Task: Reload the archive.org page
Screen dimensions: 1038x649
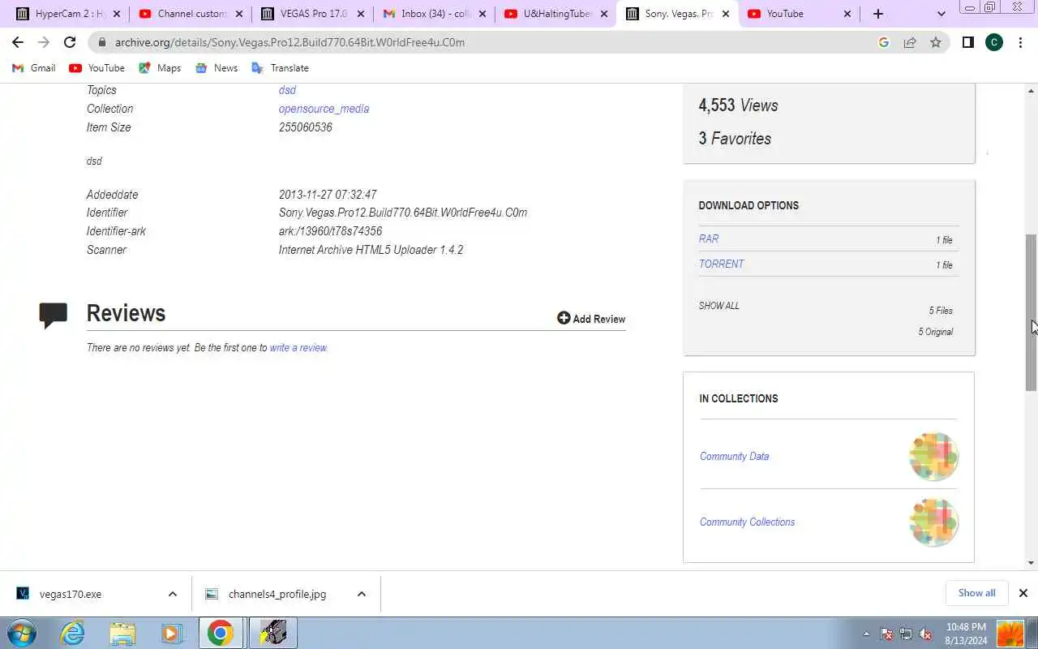Action: coord(70,42)
